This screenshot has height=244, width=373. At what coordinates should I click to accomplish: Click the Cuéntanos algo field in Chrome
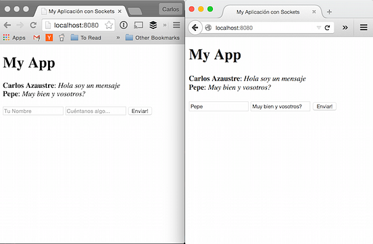tap(96, 111)
